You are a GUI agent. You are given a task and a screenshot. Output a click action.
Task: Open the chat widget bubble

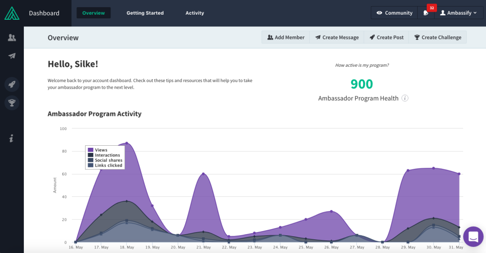[x=473, y=237]
